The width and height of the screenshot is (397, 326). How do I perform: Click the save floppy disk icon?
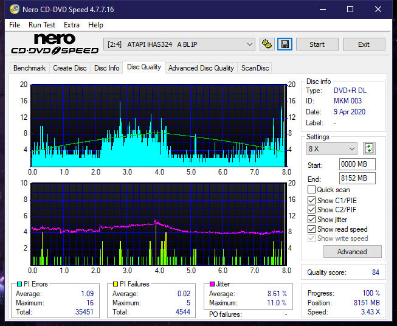click(285, 44)
